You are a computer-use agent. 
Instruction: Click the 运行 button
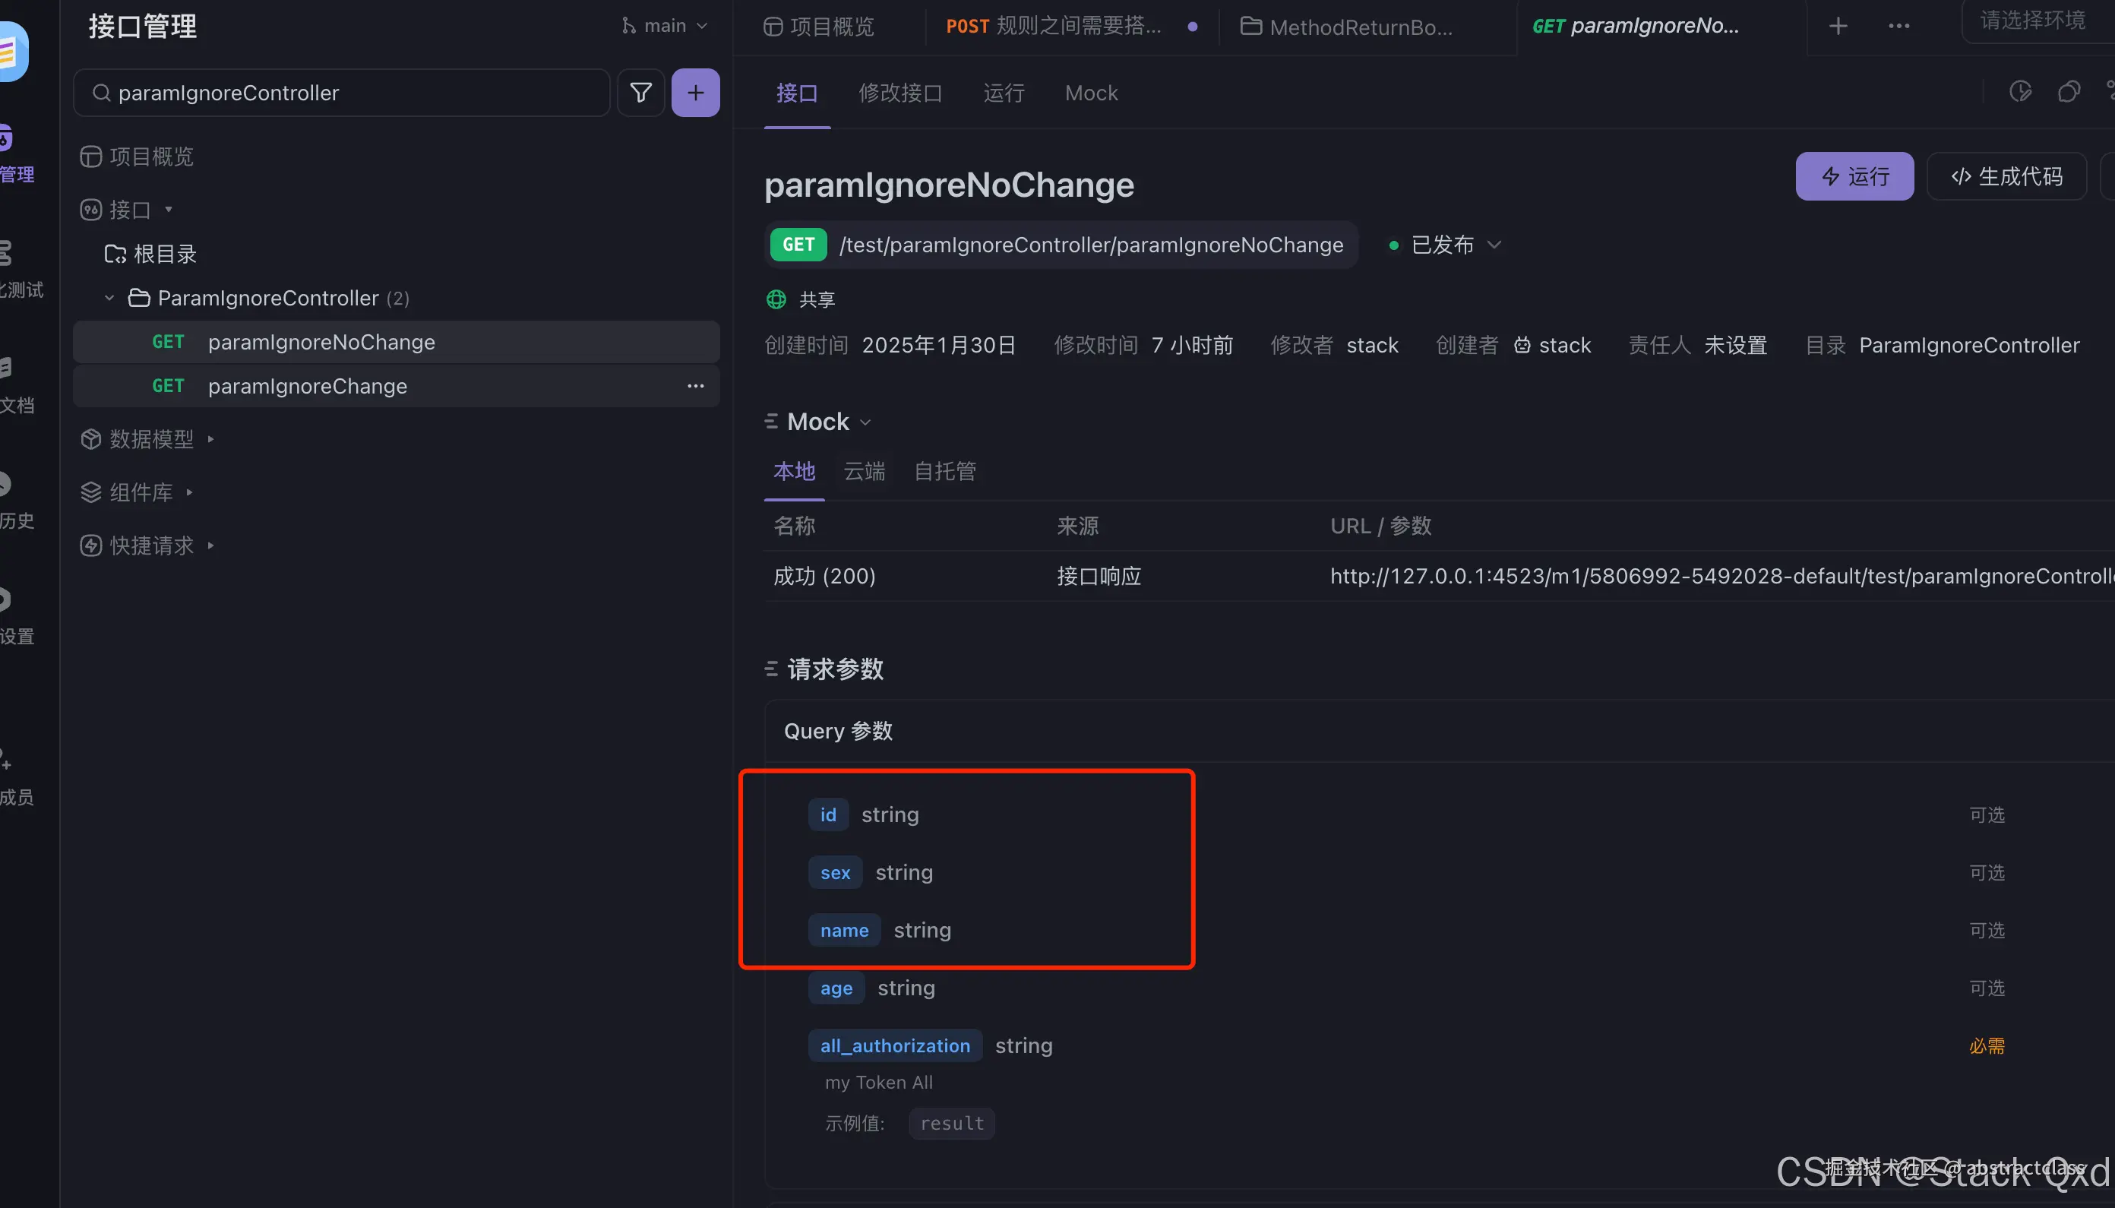[1853, 176]
